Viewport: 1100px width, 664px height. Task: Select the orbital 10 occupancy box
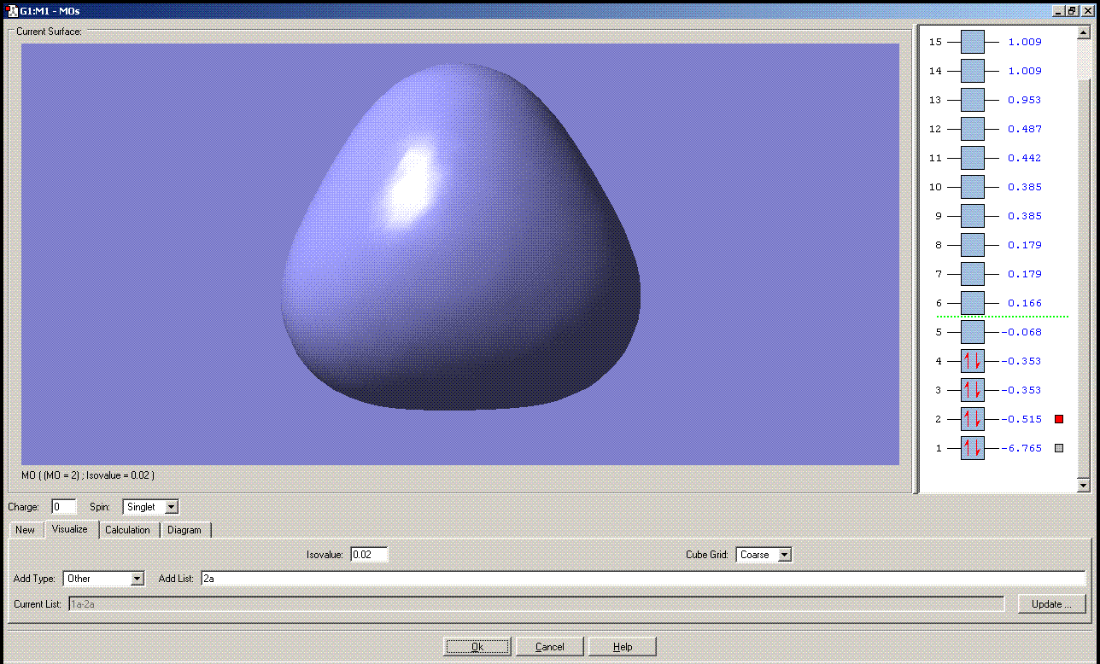973,187
